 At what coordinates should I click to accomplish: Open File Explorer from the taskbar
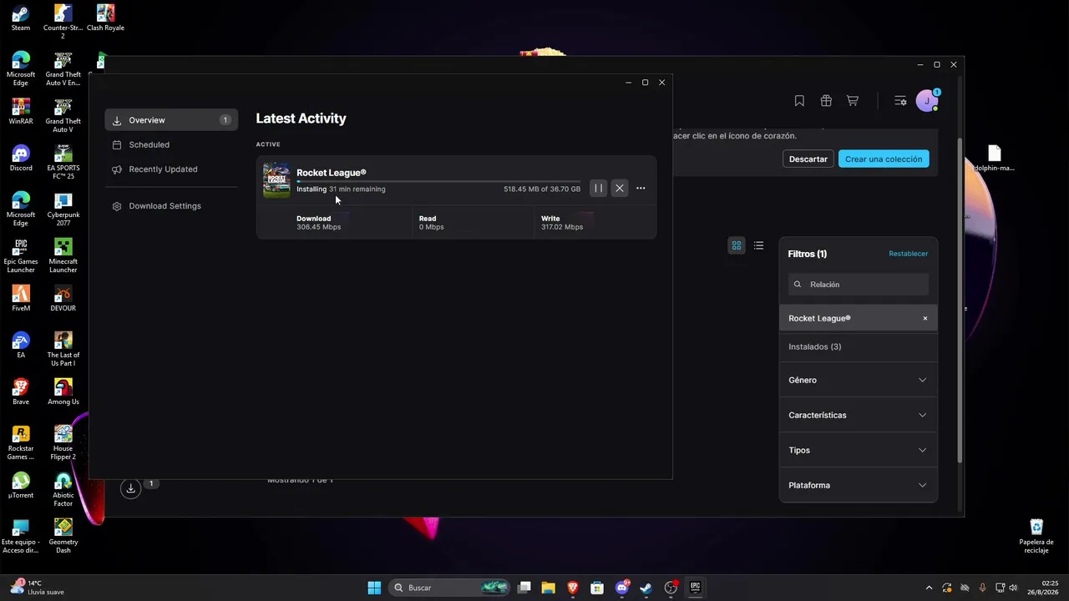click(549, 588)
